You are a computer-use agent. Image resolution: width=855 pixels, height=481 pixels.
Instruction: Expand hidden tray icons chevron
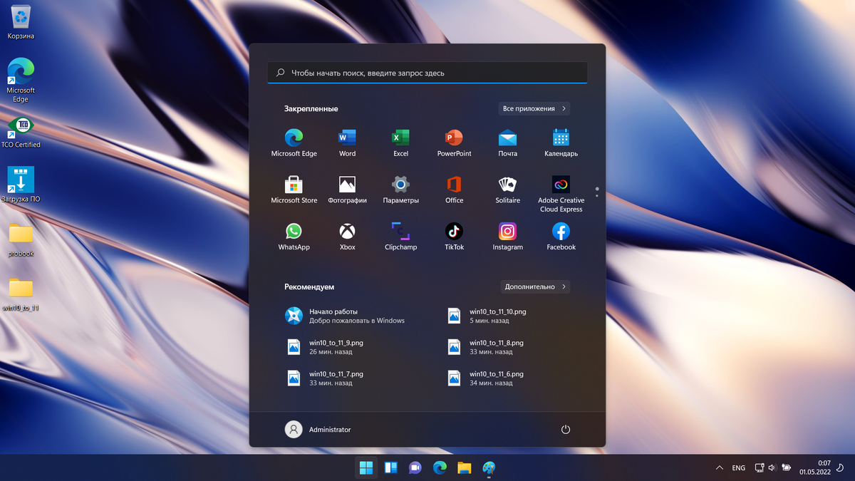[719, 467]
